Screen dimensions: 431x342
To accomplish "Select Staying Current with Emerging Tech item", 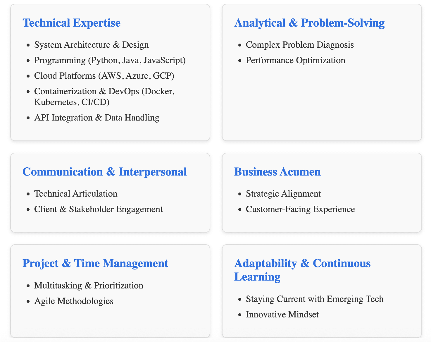I will click(x=315, y=299).
